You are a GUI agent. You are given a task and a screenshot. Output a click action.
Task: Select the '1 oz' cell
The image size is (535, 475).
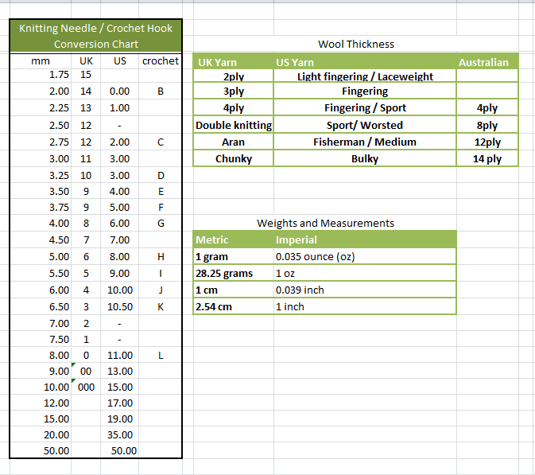[365, 273]
